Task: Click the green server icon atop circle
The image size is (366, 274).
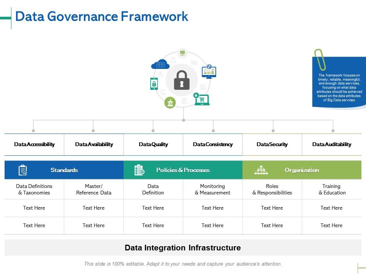Action: click(x=183, y=53)
